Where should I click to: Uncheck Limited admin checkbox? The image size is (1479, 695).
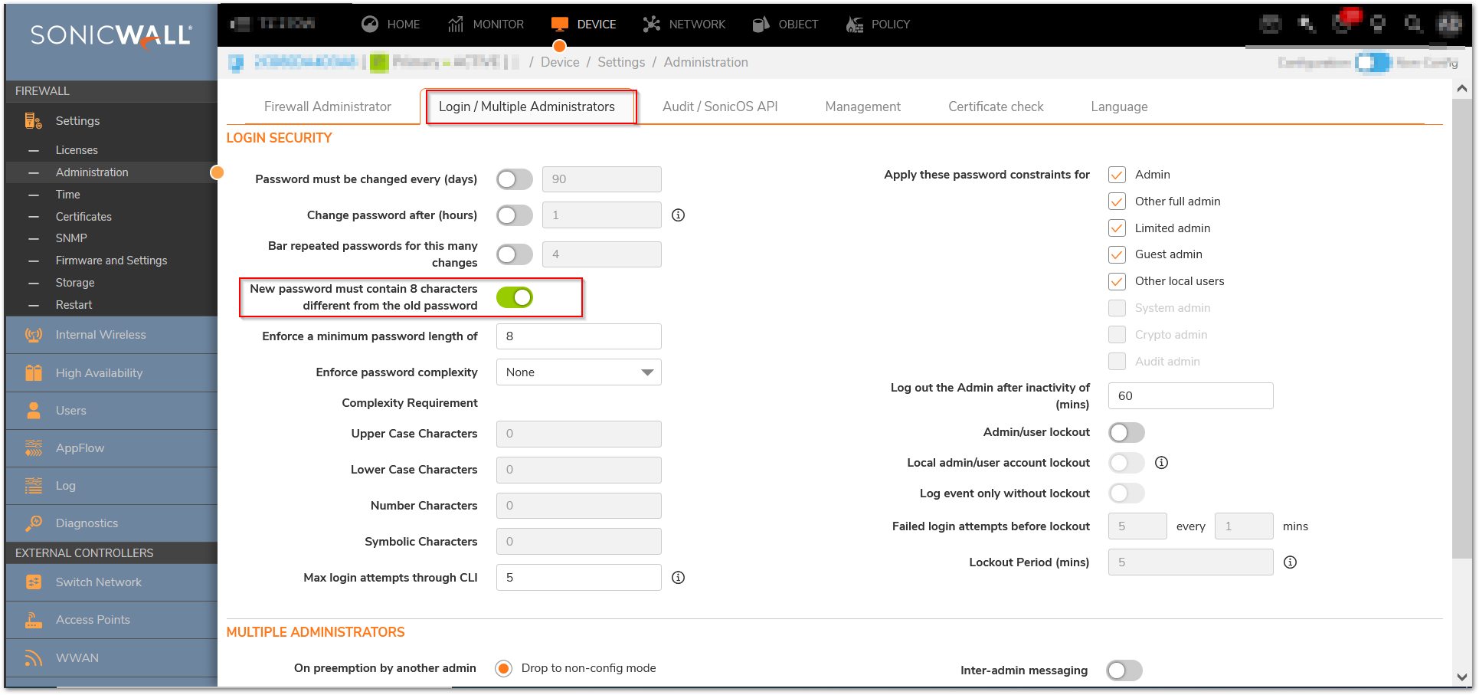coord(1117,228)
